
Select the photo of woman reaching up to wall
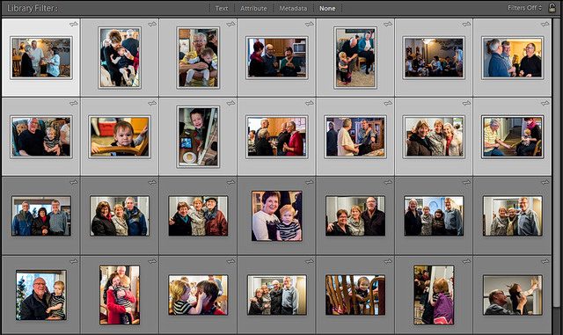pyautogui.click(x=512, y=295)
